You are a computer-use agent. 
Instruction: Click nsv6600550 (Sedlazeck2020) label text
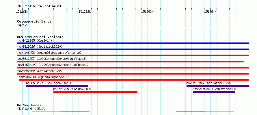pos(40,71)
